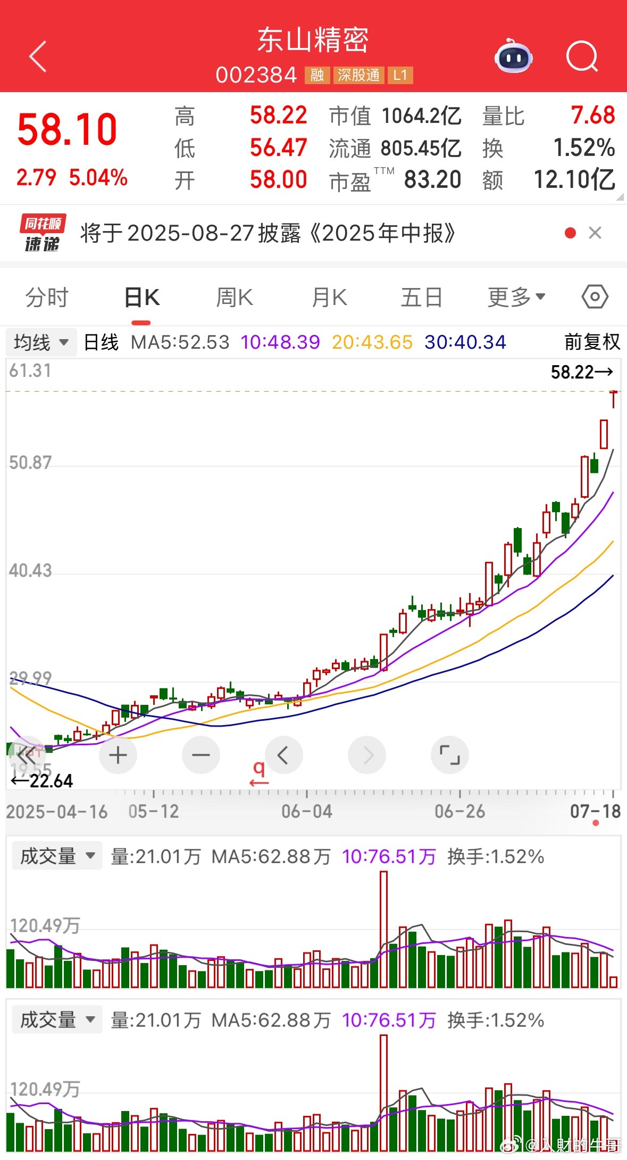This screenshot has width=627, height=1160.
Task: Tap the 融 margin trading badge
Action: click(x=317, y=75)
